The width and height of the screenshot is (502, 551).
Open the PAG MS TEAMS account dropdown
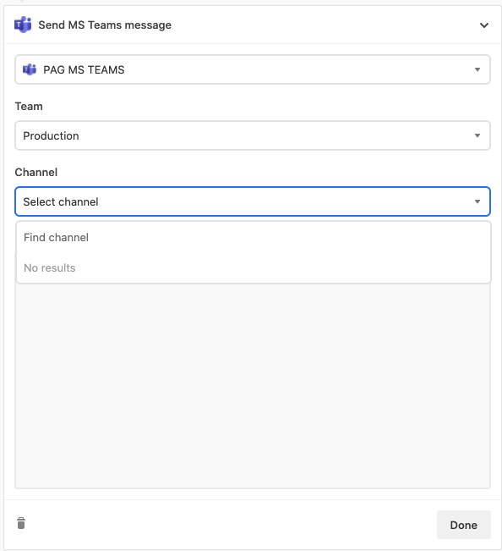coord(253,69)
